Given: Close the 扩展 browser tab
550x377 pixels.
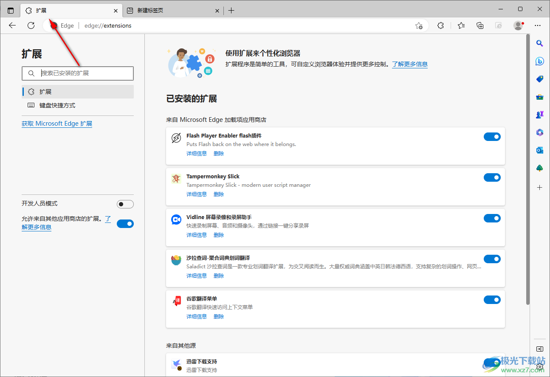Looking at the screenshot, I should (116, 11).
